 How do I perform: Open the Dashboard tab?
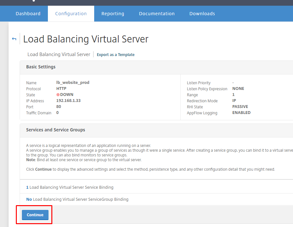pyautogui.click(x=28, y=14)
